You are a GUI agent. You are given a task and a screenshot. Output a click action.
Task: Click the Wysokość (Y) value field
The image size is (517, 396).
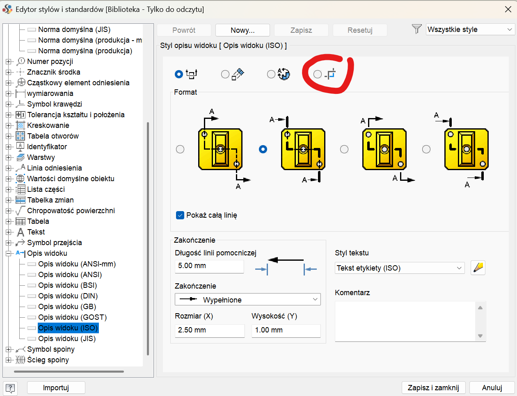click(x=286, y=330)
